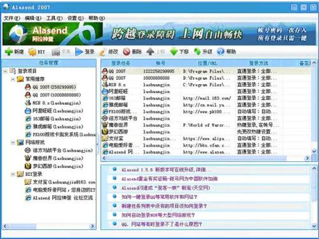Click the 新建 (New) green plus icon
This screenshot has height=239, width=319.
click(9, 52)
